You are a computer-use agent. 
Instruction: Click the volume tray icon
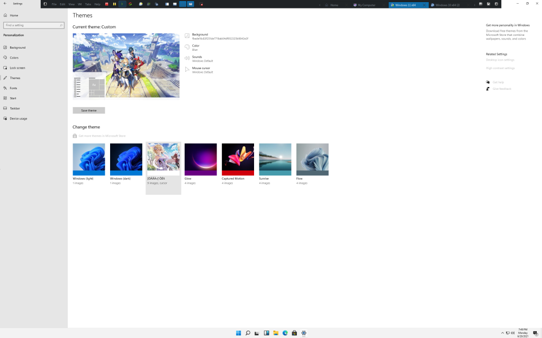tap(512, 333)
